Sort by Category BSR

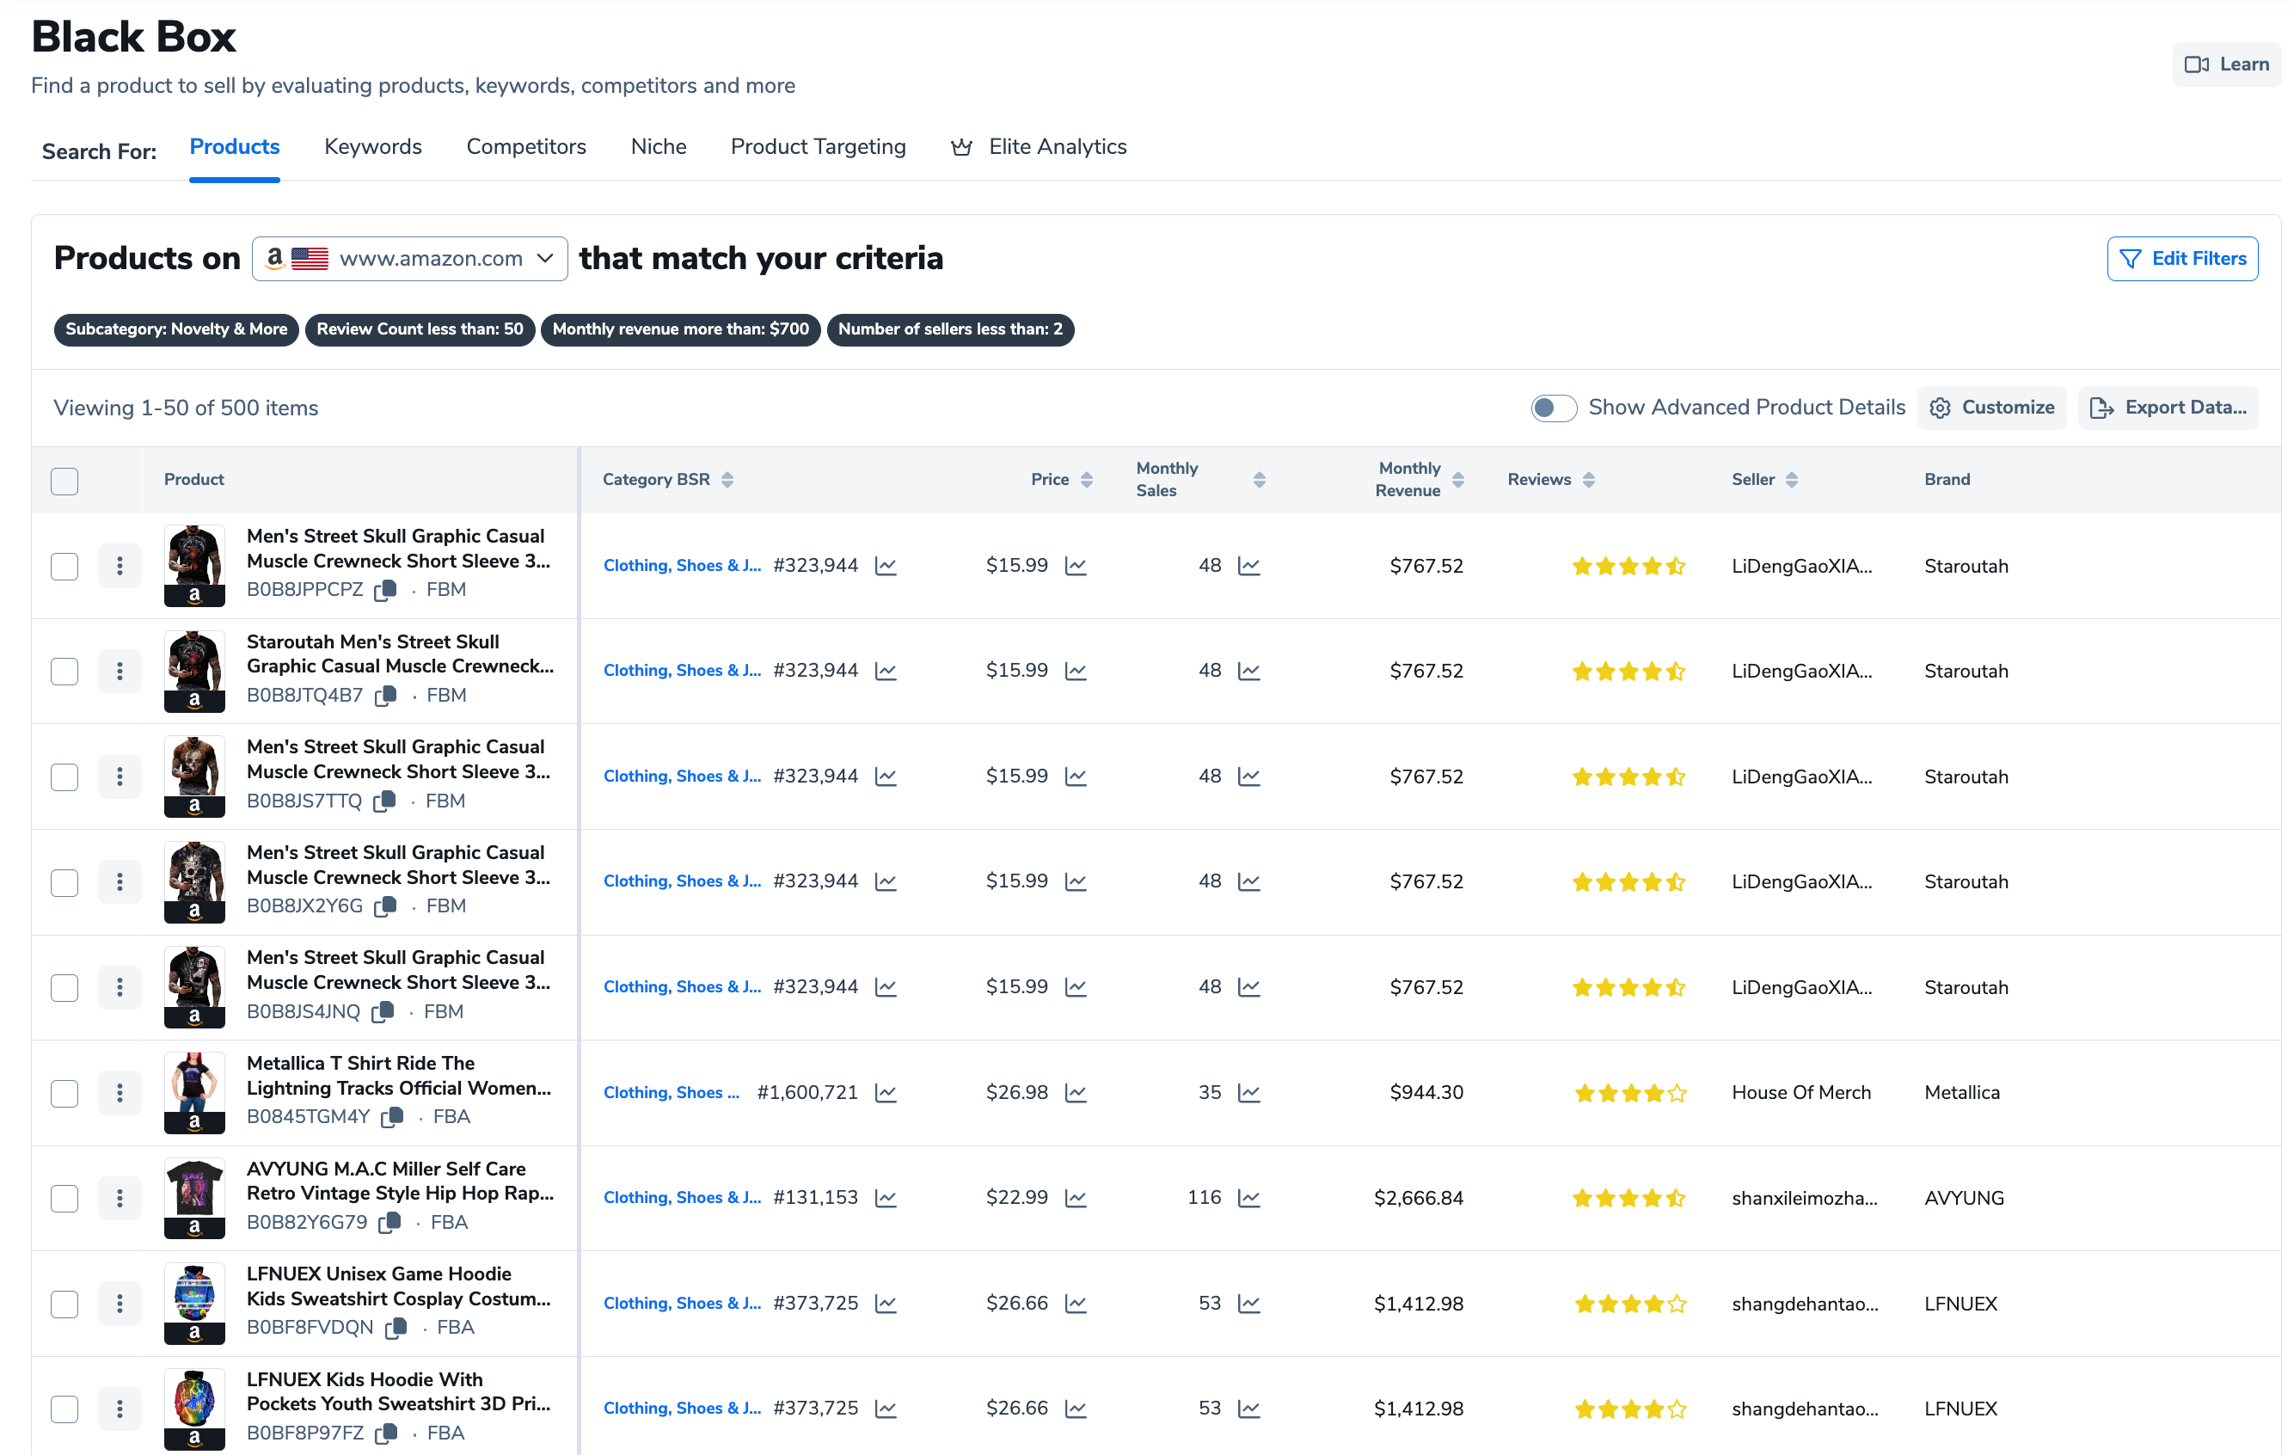pos(727,480)
